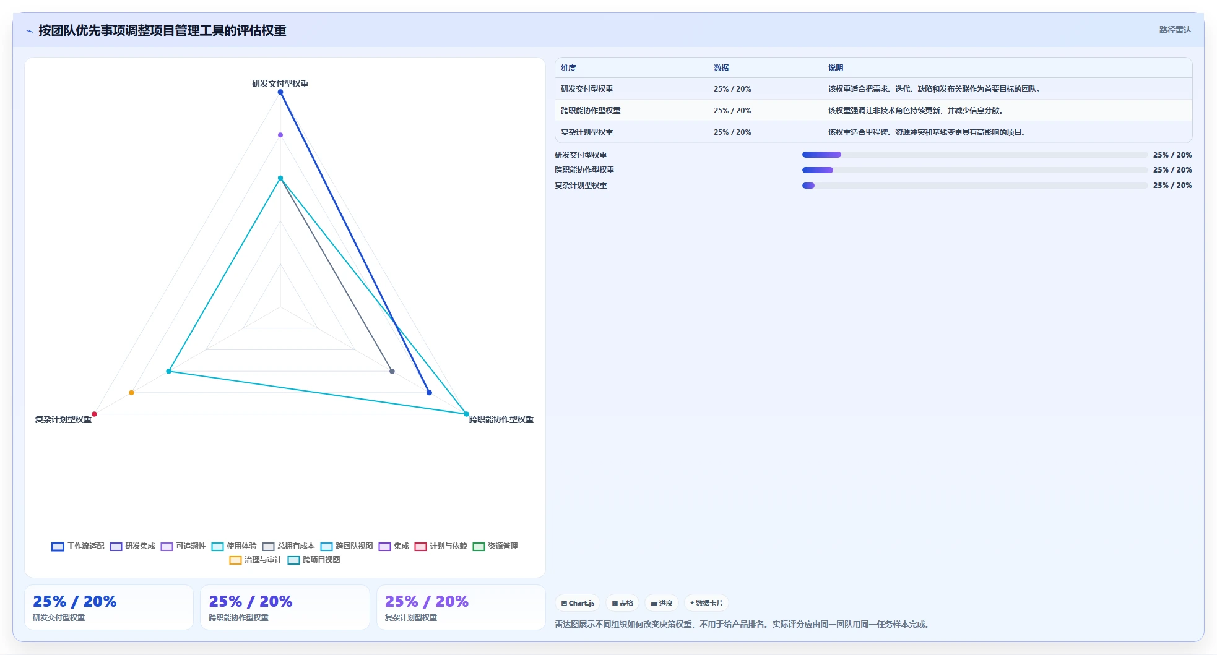Click the 复杂计划型权重 radar axis label
This screenshot has height=655, width=1217.
tap(63, 419)
